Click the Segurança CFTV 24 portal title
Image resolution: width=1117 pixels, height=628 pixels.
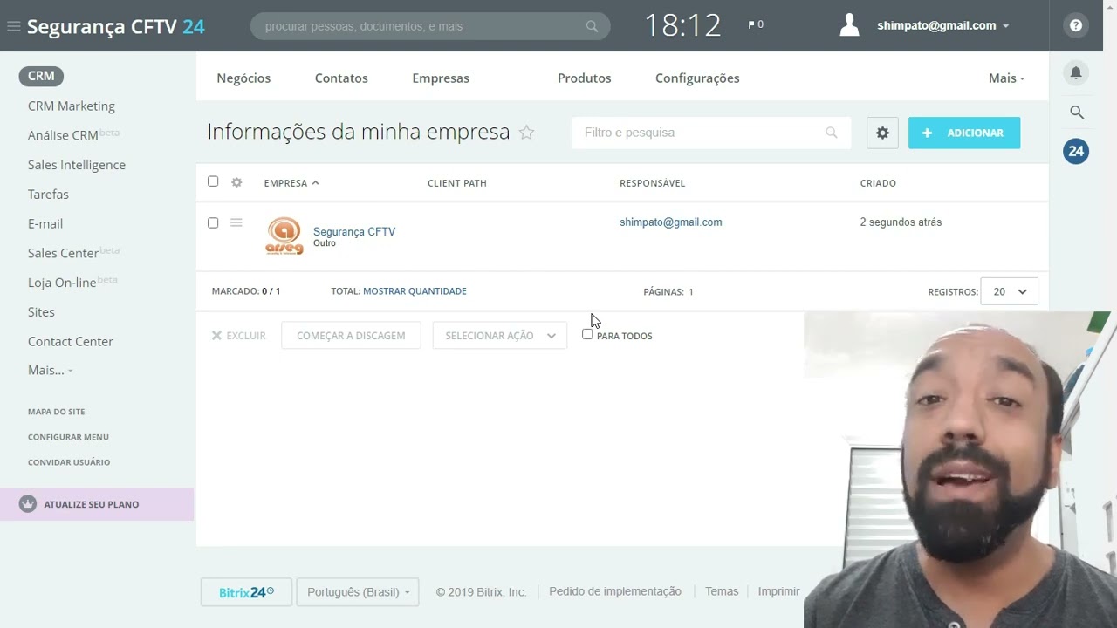(116, 26)
